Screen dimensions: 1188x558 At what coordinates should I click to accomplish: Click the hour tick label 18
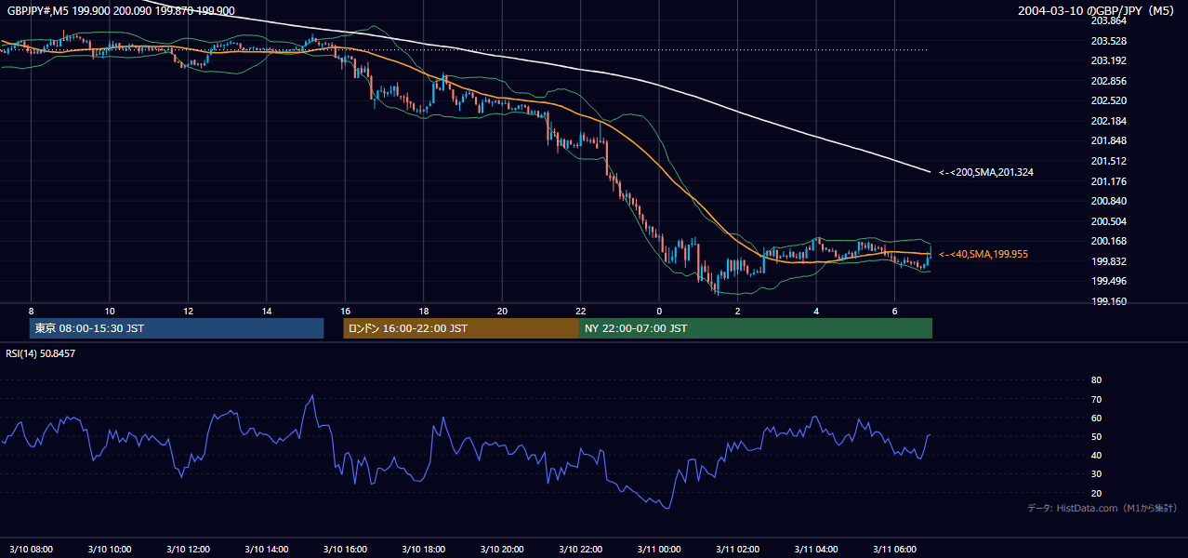(x=424, y=311)
